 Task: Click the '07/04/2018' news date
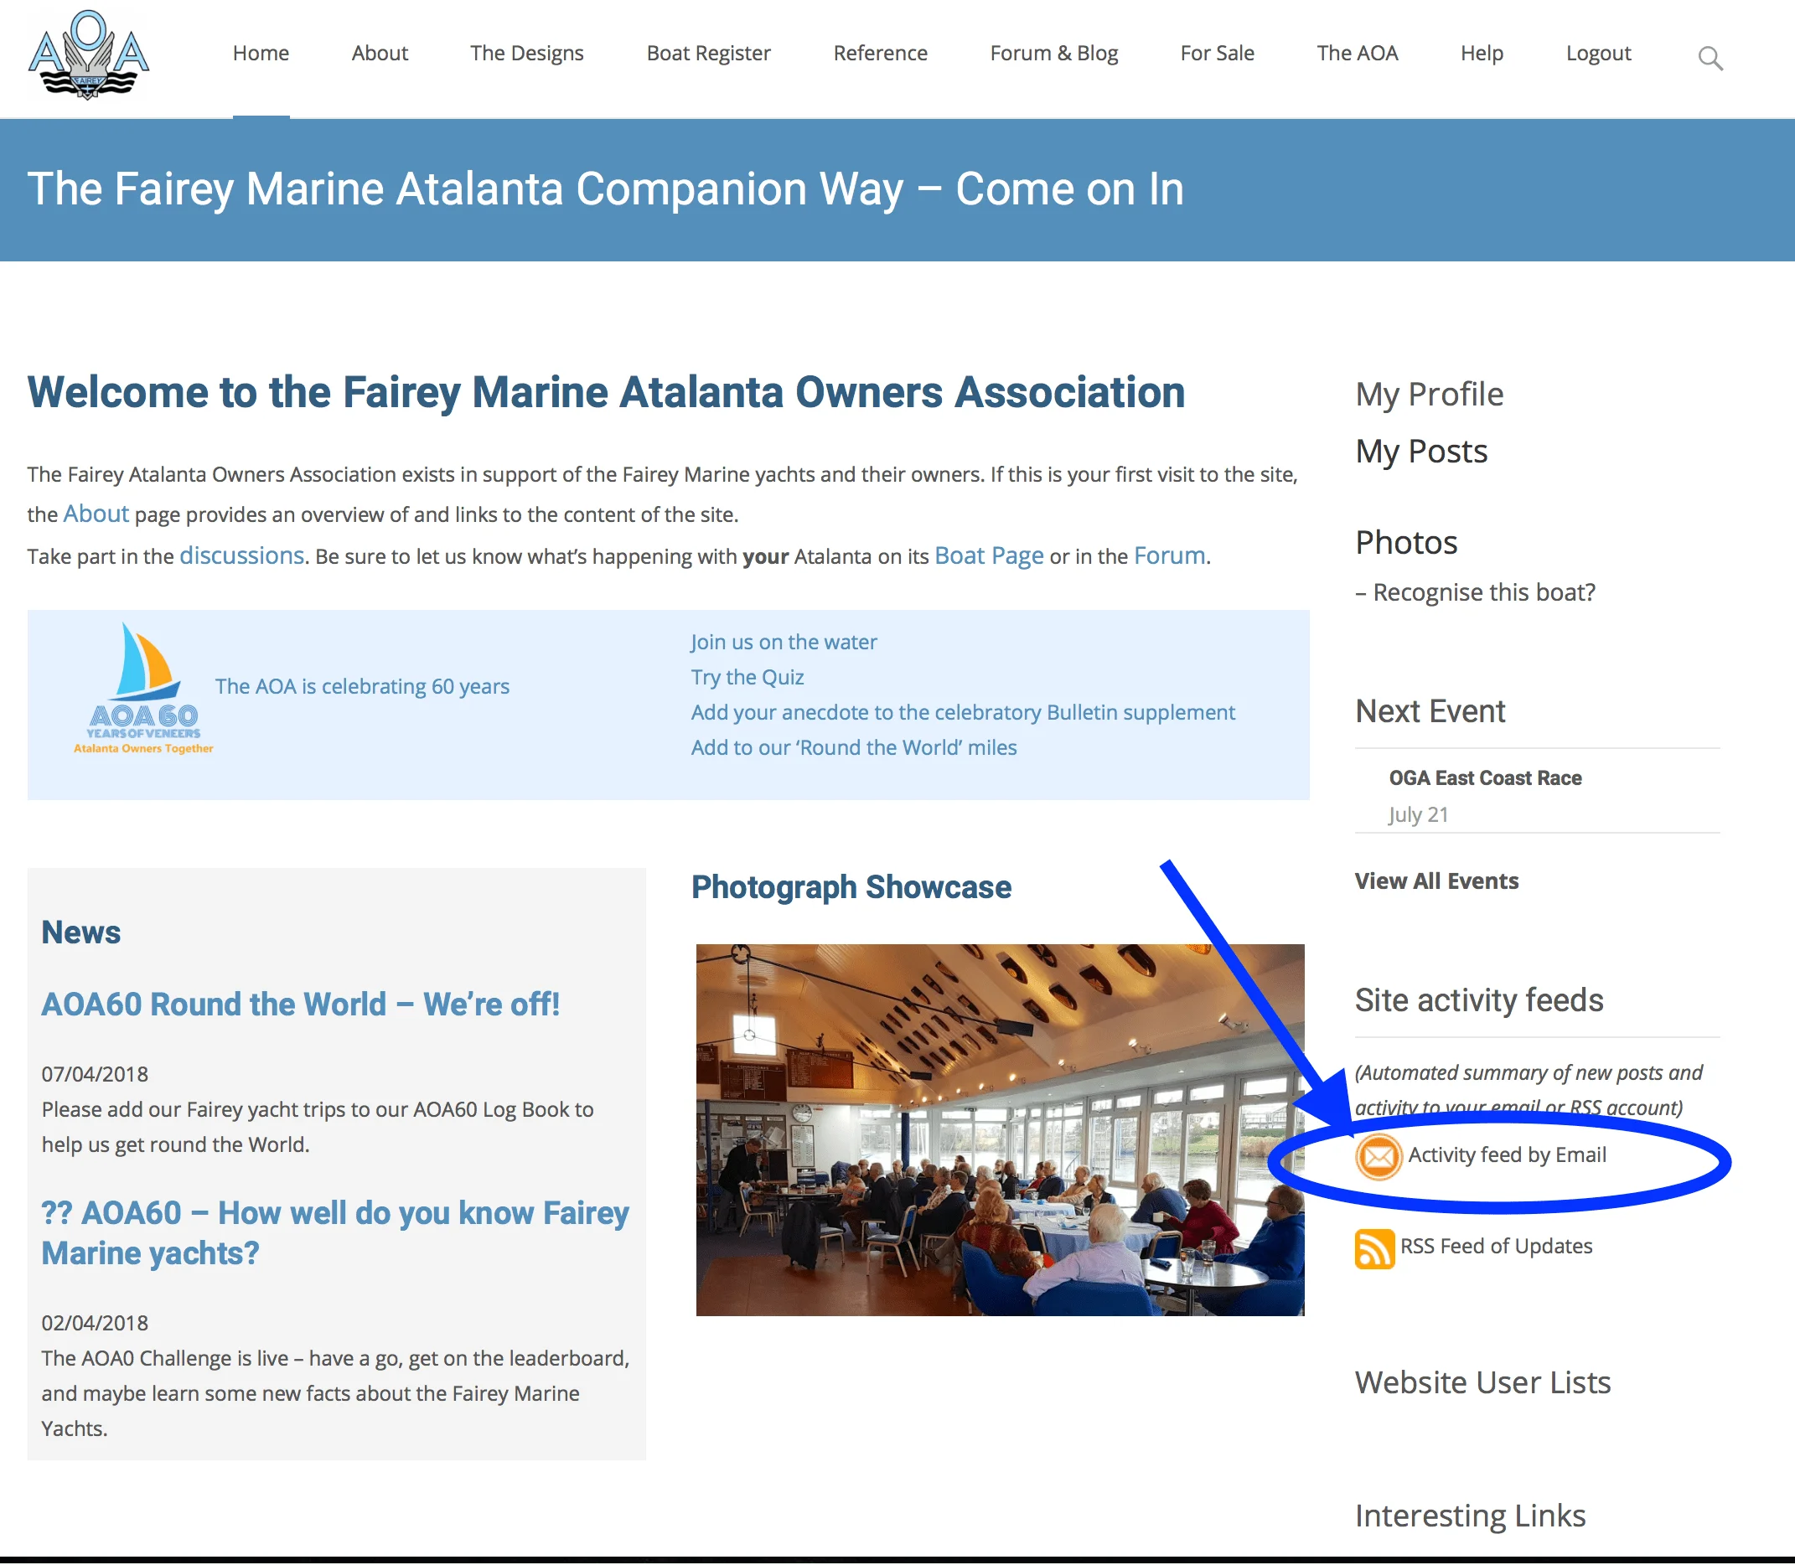point(96,1074)
